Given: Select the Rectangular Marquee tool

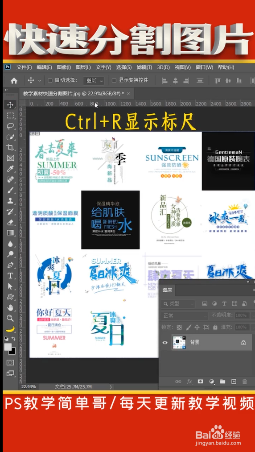Looking at the screenshot, I should (x=10, y=116).
